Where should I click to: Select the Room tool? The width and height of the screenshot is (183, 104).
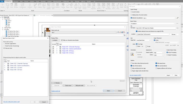pyautogui.click(x=89, y=5)
